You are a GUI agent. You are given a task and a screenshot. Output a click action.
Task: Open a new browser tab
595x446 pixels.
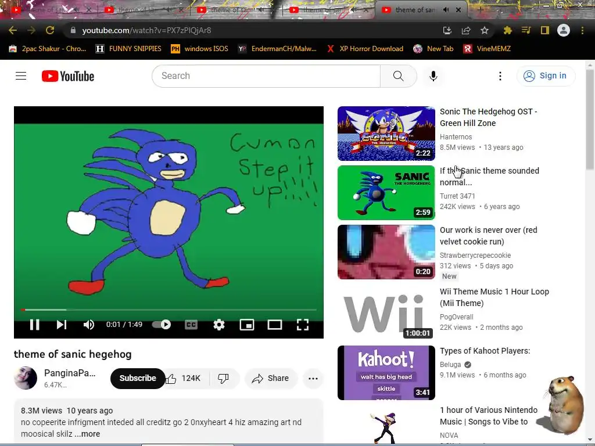(x=480, y=10)
